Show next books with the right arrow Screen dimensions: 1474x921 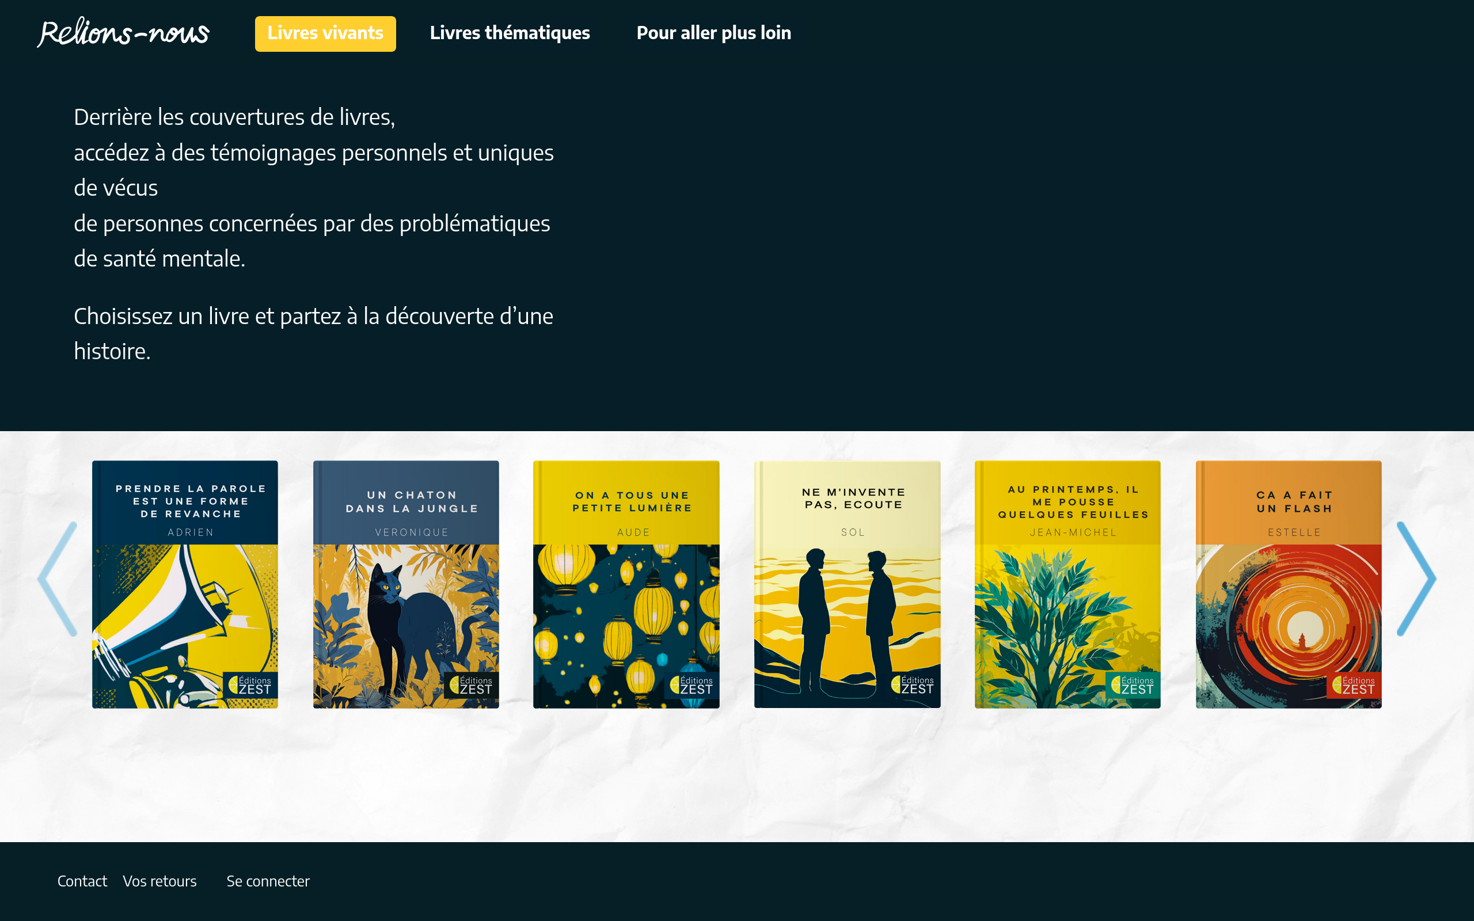tap(1416, 579)
